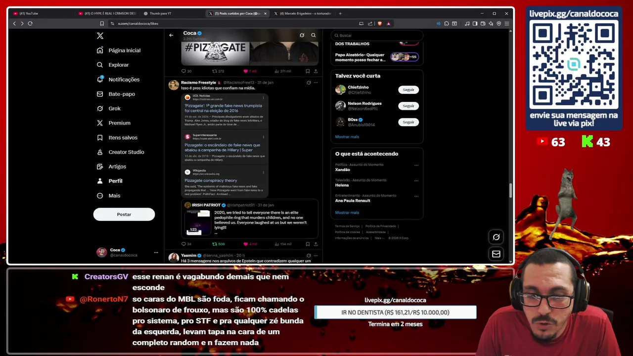
Task: Open options for the Xandão trend
Action: coord(416,165)
